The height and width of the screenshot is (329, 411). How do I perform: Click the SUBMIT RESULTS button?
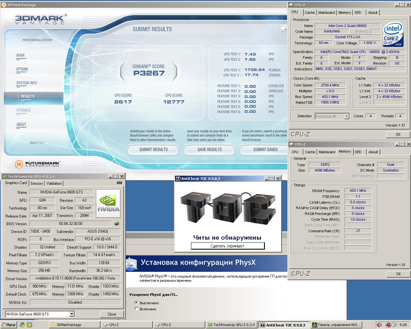pyautogui.click(x=153, y=149)
